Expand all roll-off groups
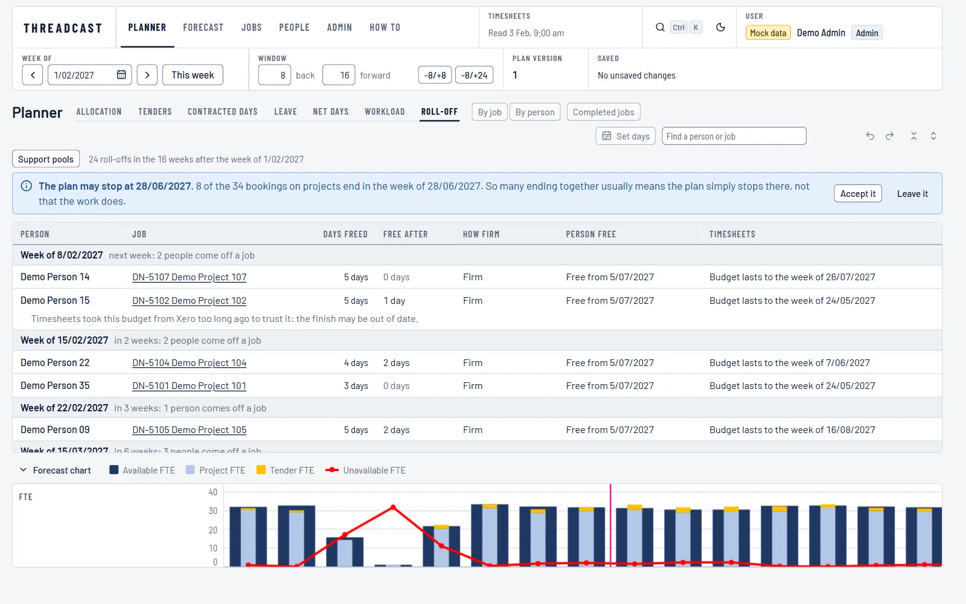 (933, 136)
